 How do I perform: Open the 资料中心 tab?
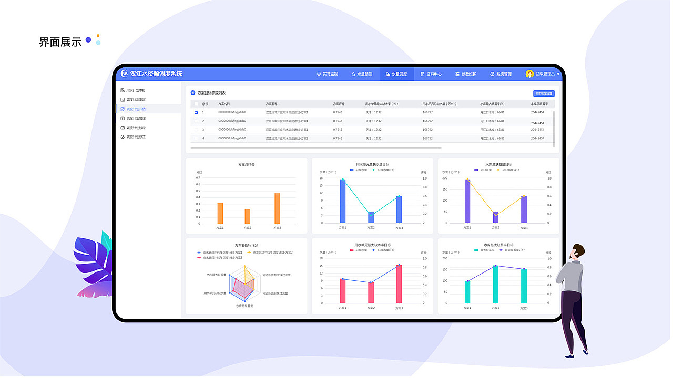click(x=431, y=74)
